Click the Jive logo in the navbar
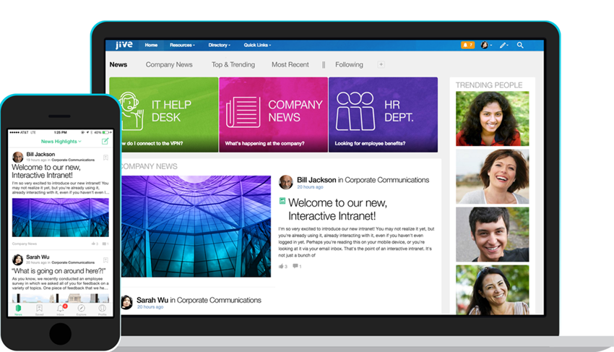This screenshot has width=614, height=352. pos(123,45)
